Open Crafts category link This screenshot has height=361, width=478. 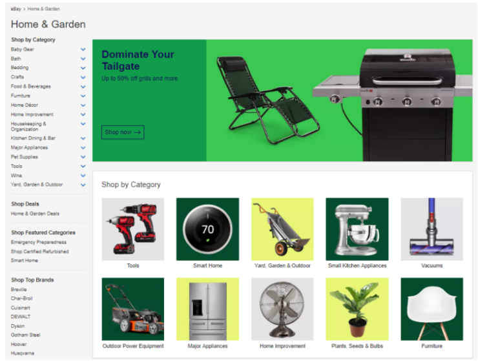click(x=17, y=77)
